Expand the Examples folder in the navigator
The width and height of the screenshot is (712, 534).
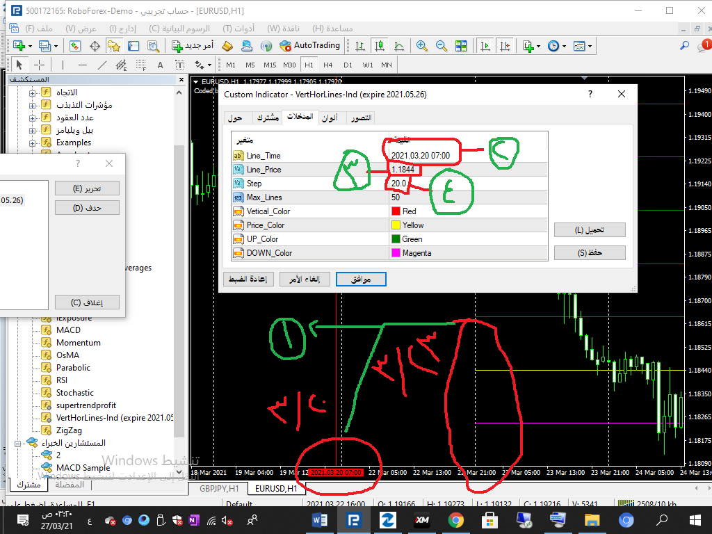tap(32, 143)
